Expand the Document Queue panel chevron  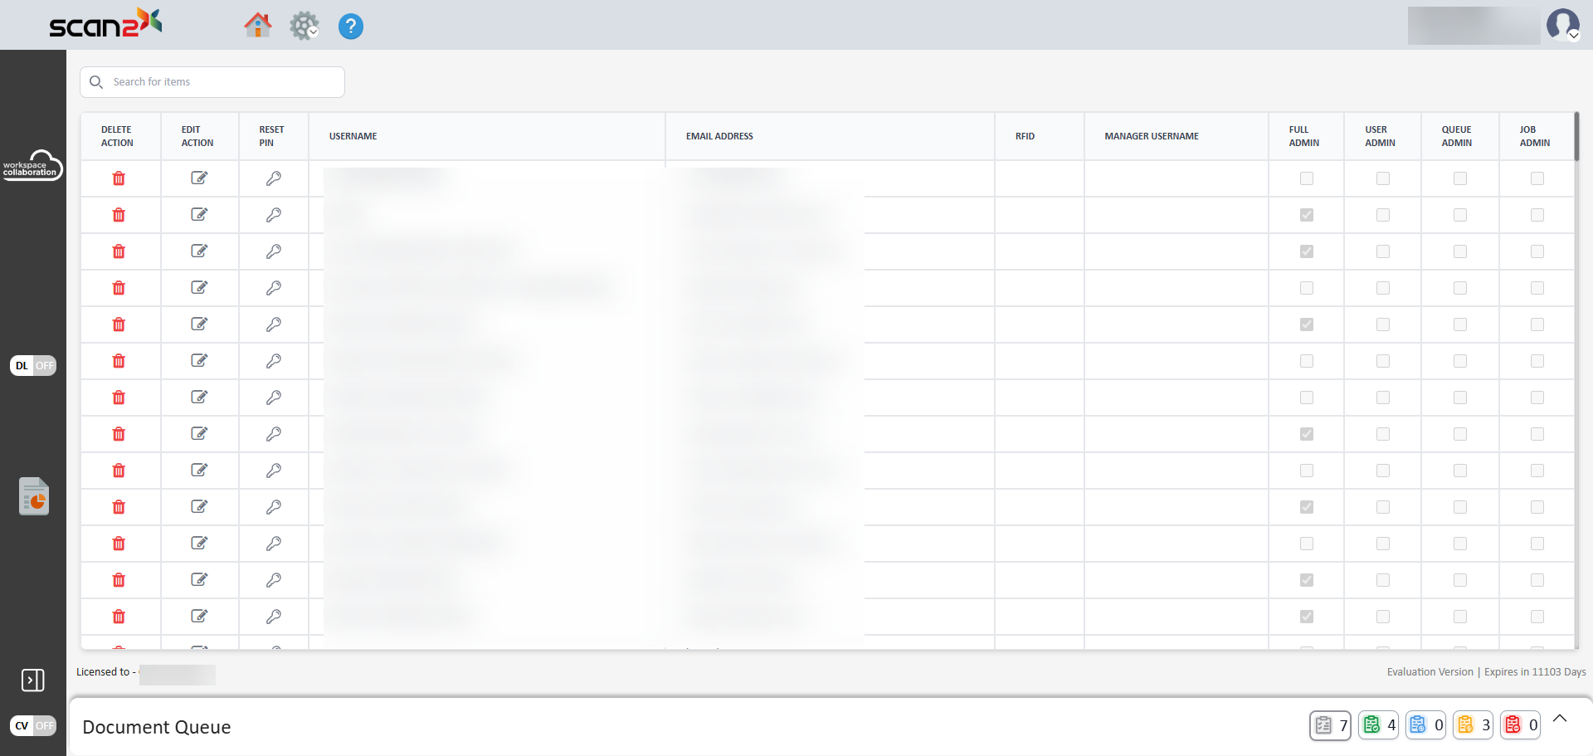click(x=1560, y=719)
